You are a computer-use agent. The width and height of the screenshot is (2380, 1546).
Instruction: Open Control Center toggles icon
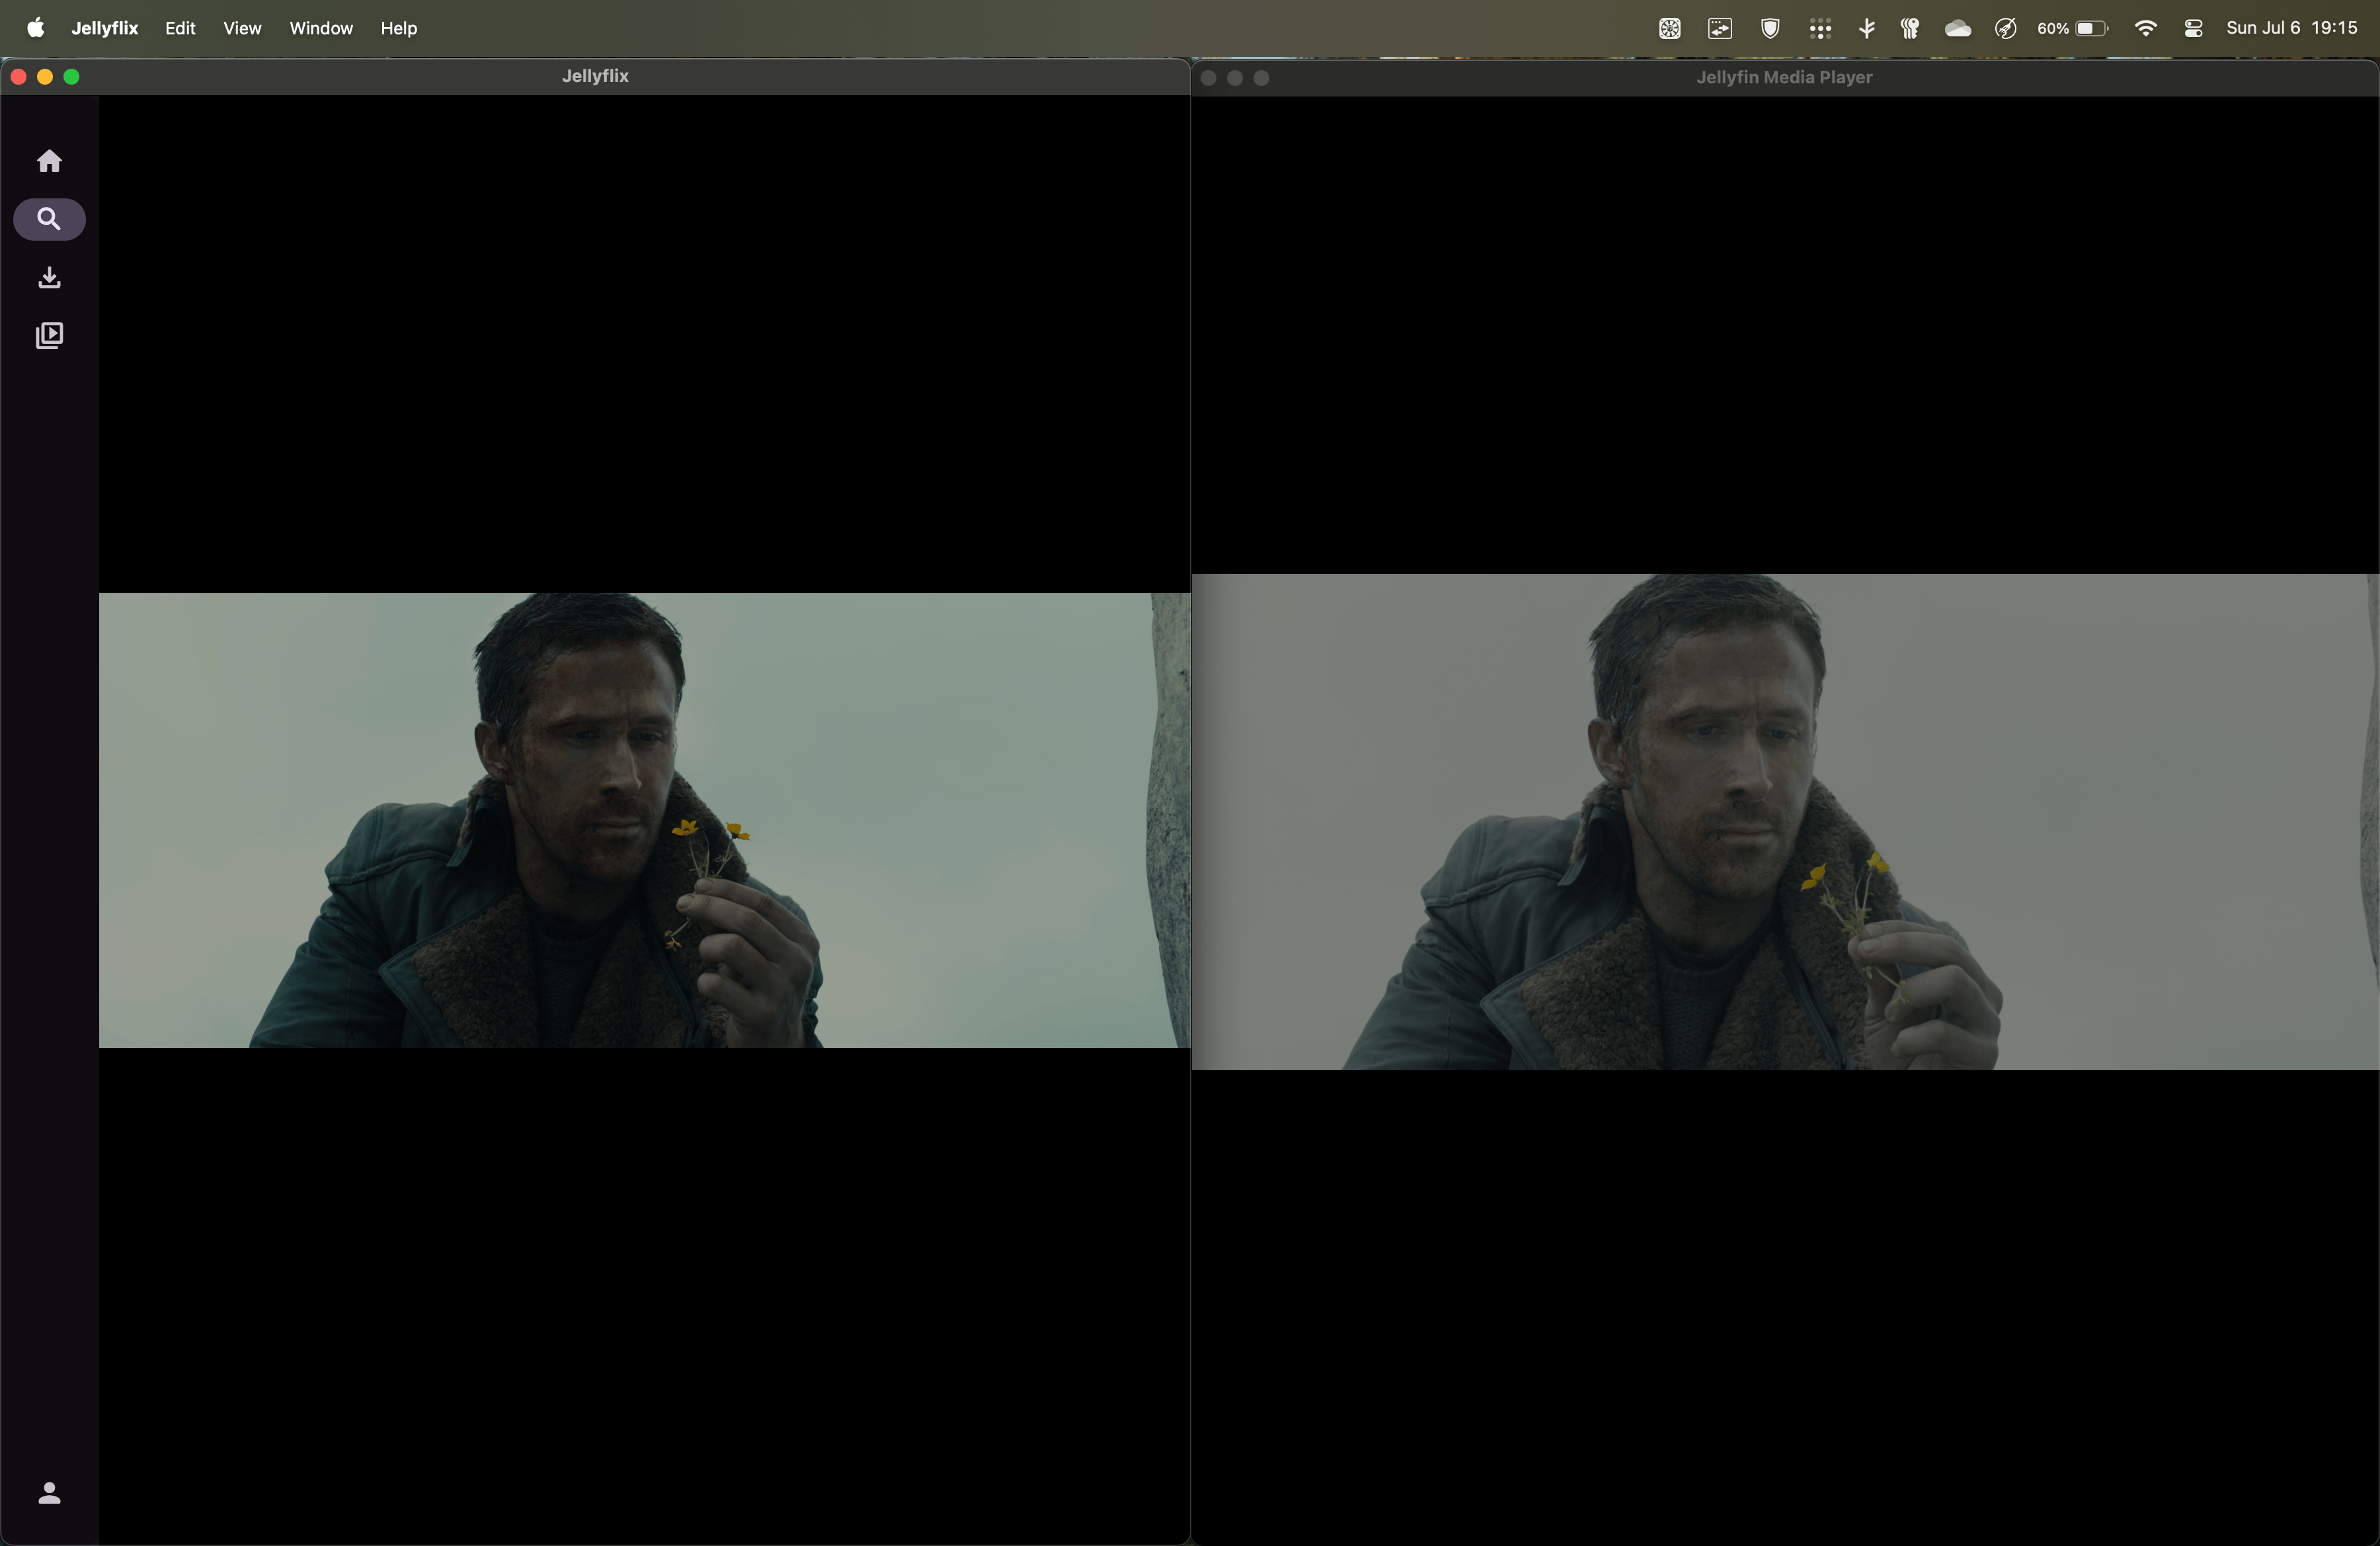coord(2193,28)
